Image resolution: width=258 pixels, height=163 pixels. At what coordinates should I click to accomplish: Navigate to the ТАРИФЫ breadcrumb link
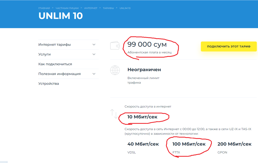point(108,8)
